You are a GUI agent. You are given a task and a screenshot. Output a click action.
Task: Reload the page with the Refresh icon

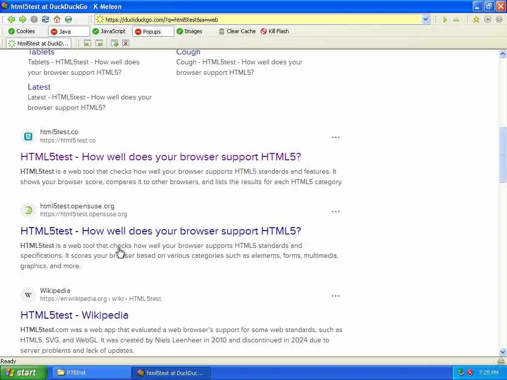tap(46, 19)
